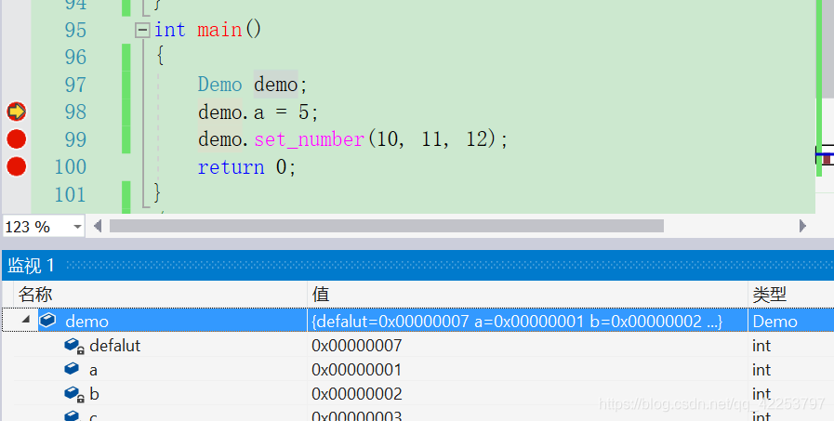
Task: Click the demo variable on line 97
Action: (x=275, y=85)
